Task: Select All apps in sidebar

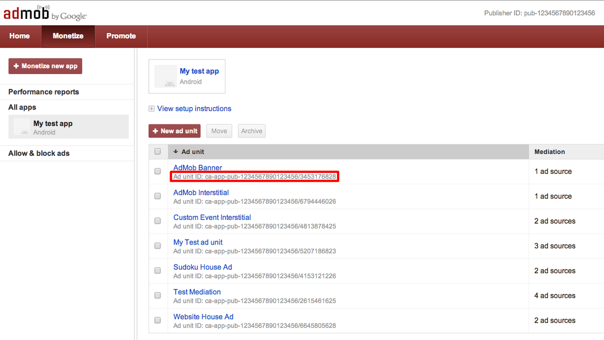Action: pos(22,108)
